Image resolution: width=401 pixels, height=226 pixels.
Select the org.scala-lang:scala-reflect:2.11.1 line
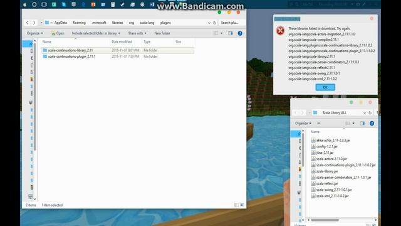tap(312, 68)
